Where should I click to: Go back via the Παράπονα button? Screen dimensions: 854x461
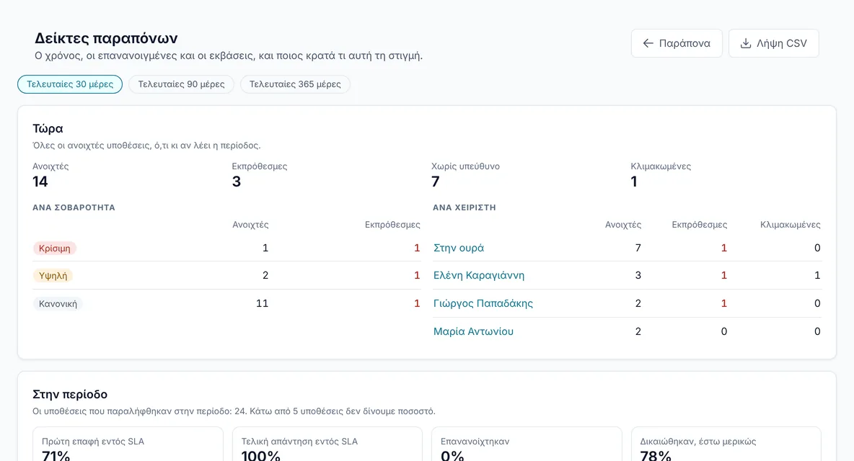coord(677,43)
